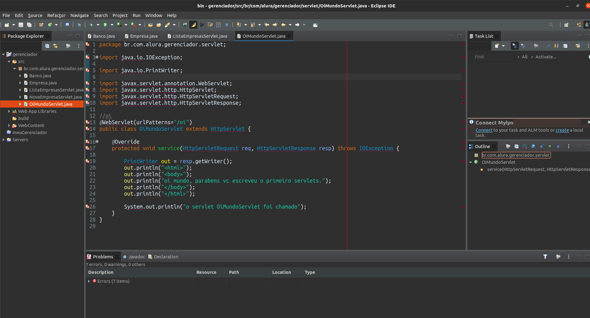Image resolution: width=590 pixels, height=318 pixels.
Task: Click the Forward navigation arrow in toolbar
Action: click(297, 25)
